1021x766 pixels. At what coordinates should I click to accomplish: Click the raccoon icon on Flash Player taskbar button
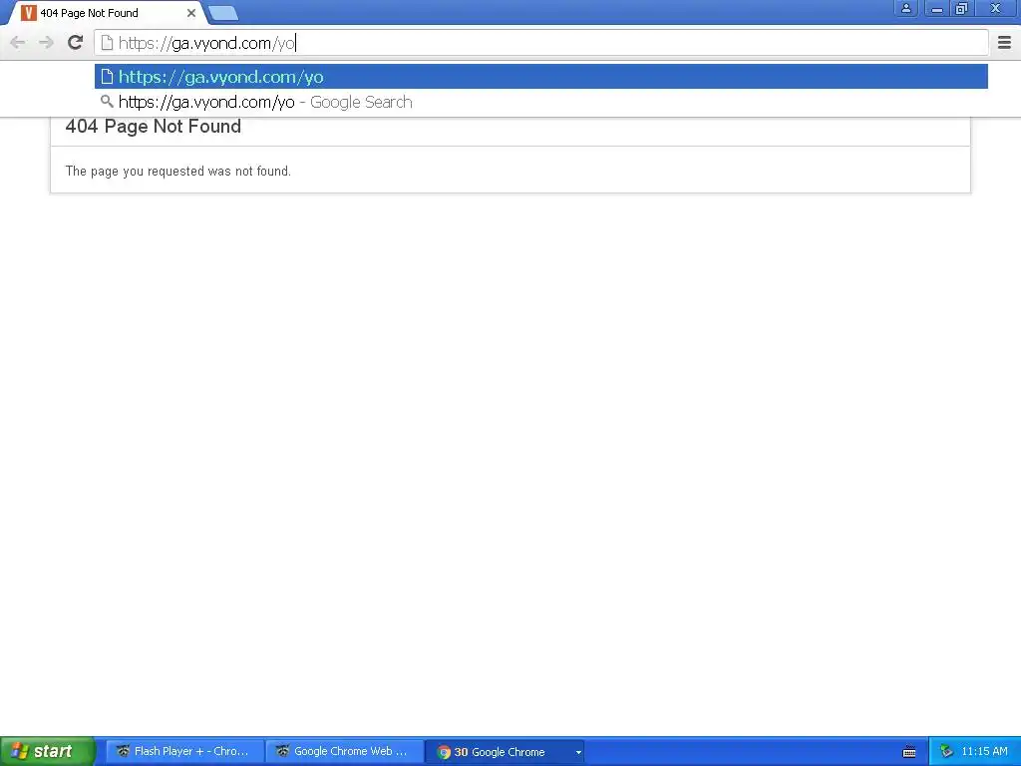[x=123, y=751]
